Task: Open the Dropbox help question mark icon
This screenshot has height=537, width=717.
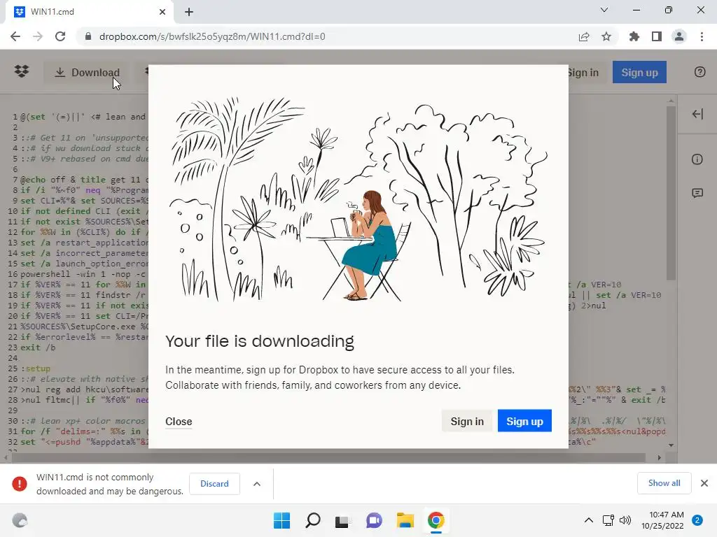Action: 699,72
